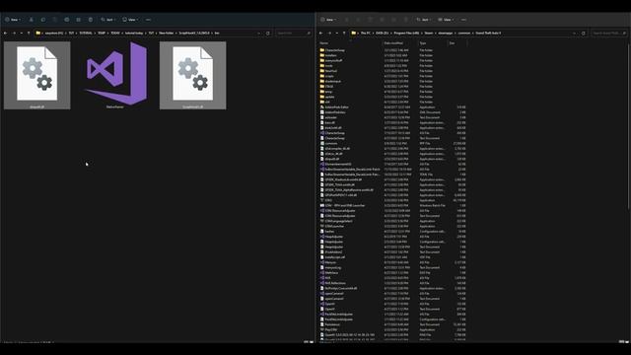Click ScriptHookV_1.0.2845.0 in left breadcrumb
Image resolution: width=631 pixels, height=355 pixels.
[x=194, y=33]
